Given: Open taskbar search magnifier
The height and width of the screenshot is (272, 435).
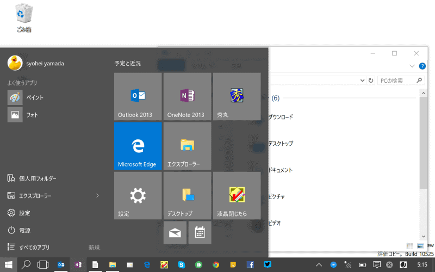Looking at the screenshot, I should pyautogui.click(x=26, y=265).
